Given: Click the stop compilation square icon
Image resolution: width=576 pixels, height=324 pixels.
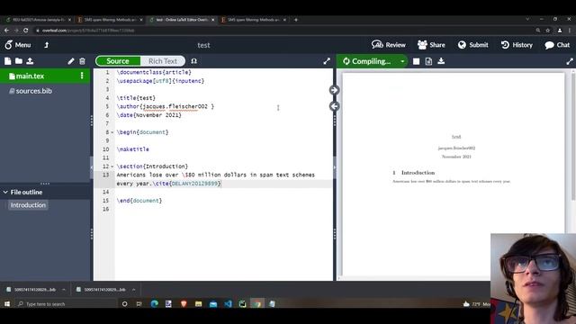Looking at the screenshot, I should [x=416, y=61].
